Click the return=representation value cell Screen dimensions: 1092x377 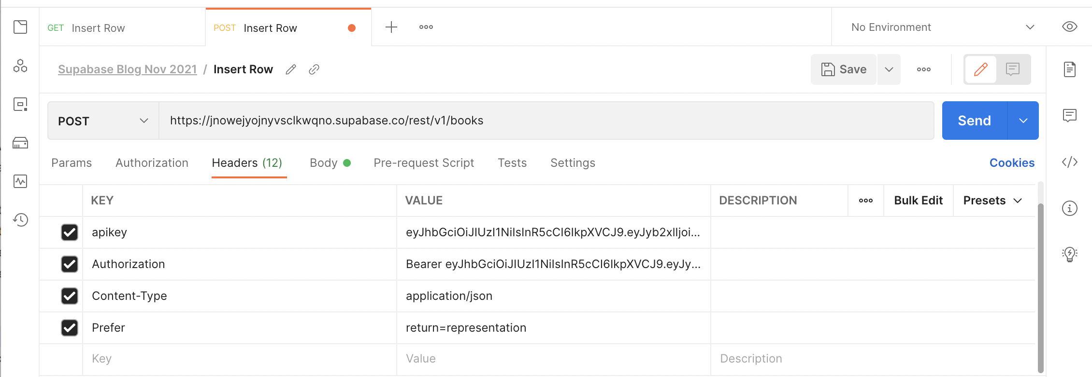[x=554, y=328]
